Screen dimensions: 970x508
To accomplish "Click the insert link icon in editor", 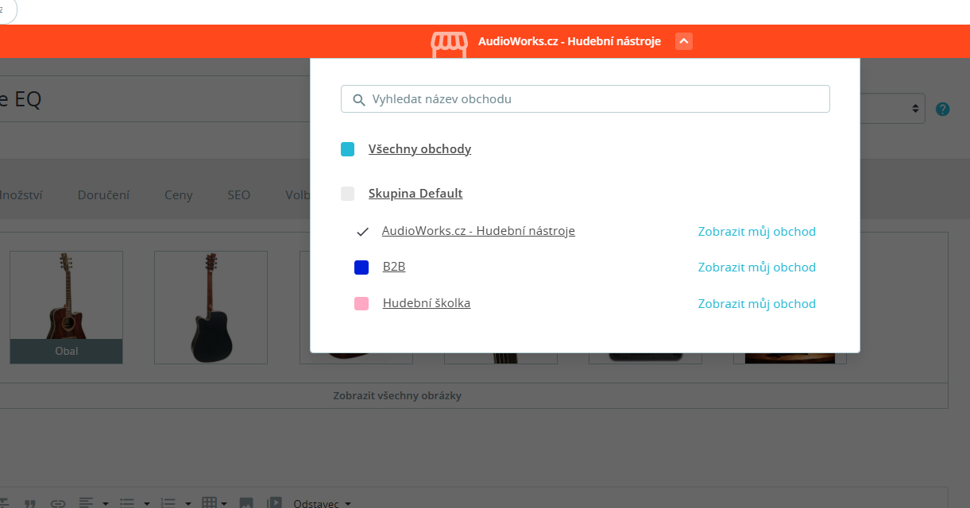I will (57, 503).
